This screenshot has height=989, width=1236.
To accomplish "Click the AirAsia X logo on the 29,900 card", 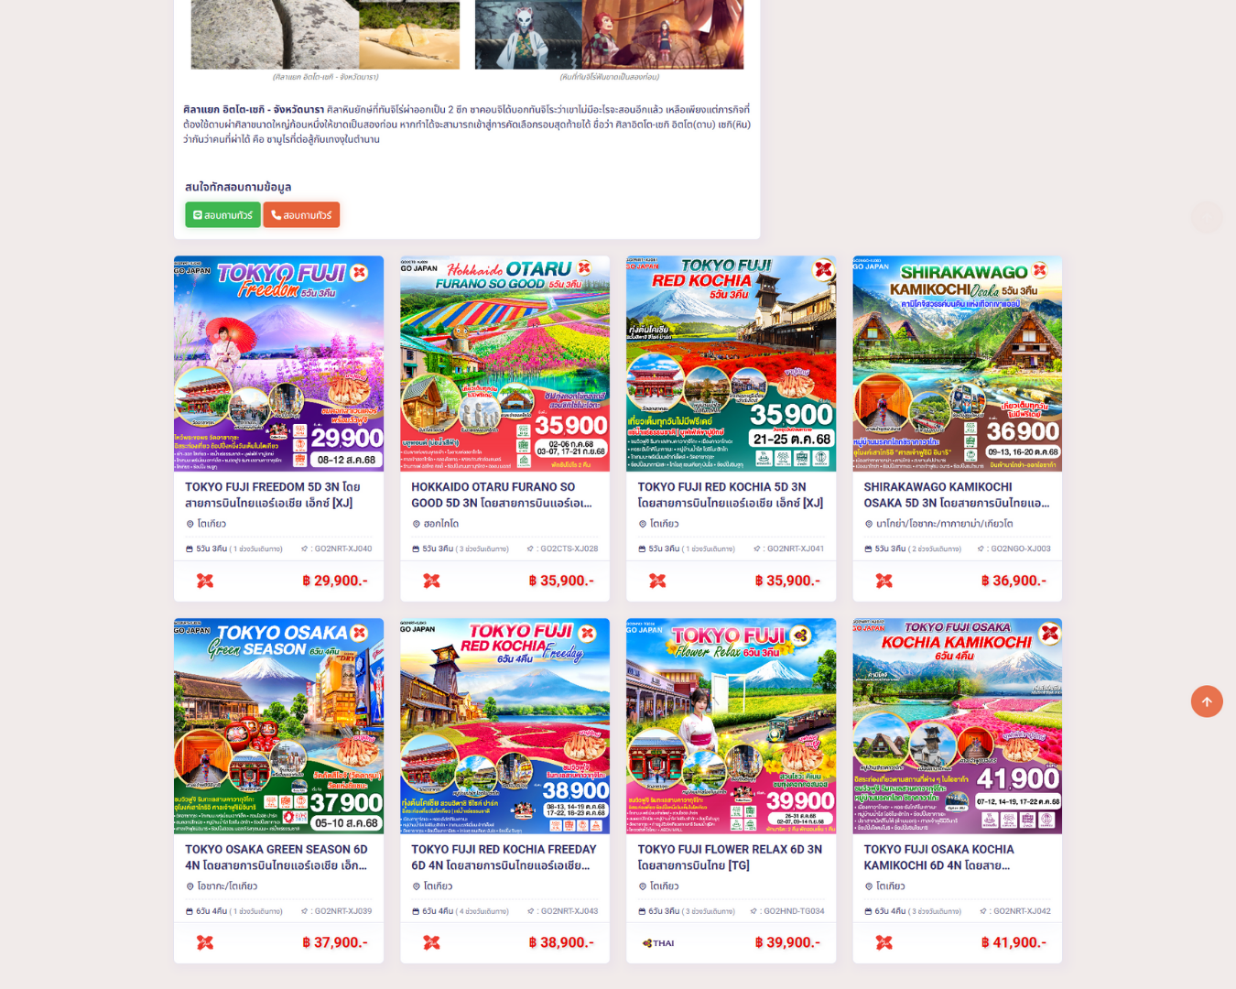I will click(x=205, y=581).
